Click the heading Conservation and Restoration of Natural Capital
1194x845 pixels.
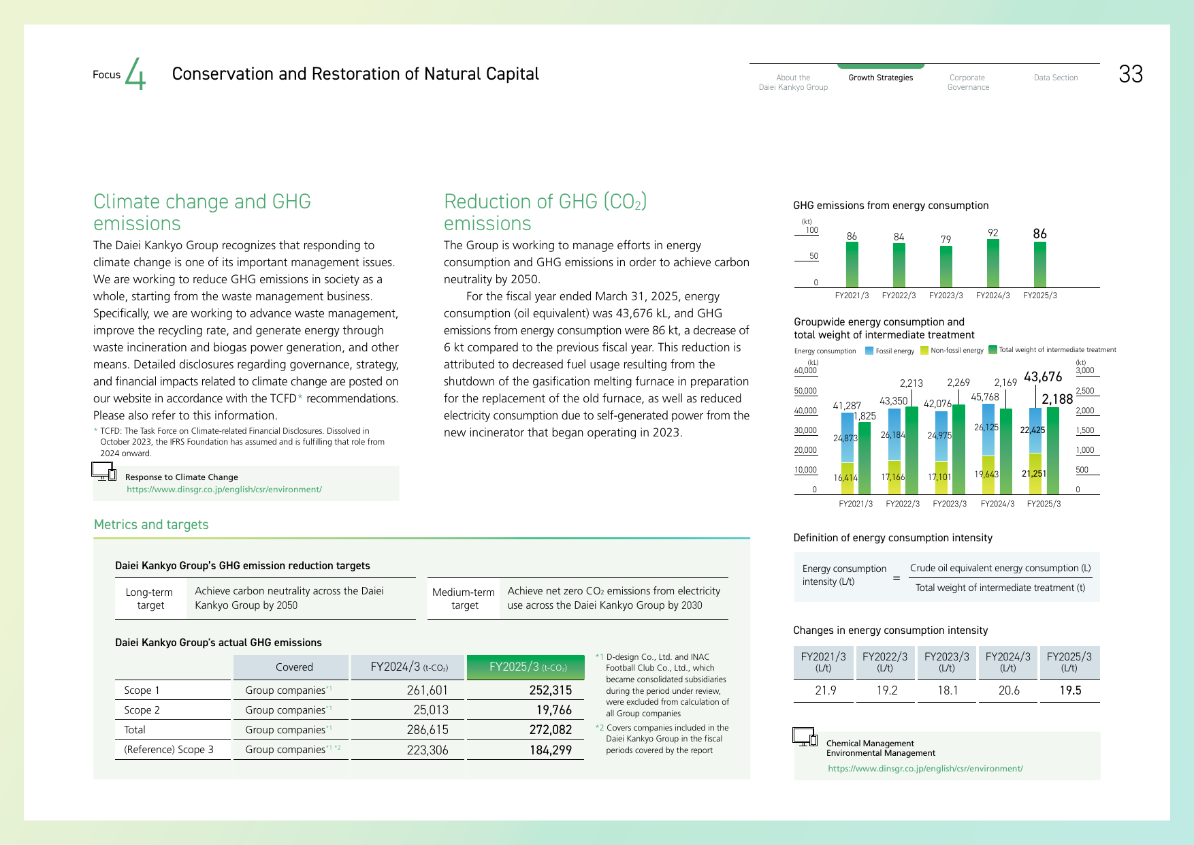[355, 74]
